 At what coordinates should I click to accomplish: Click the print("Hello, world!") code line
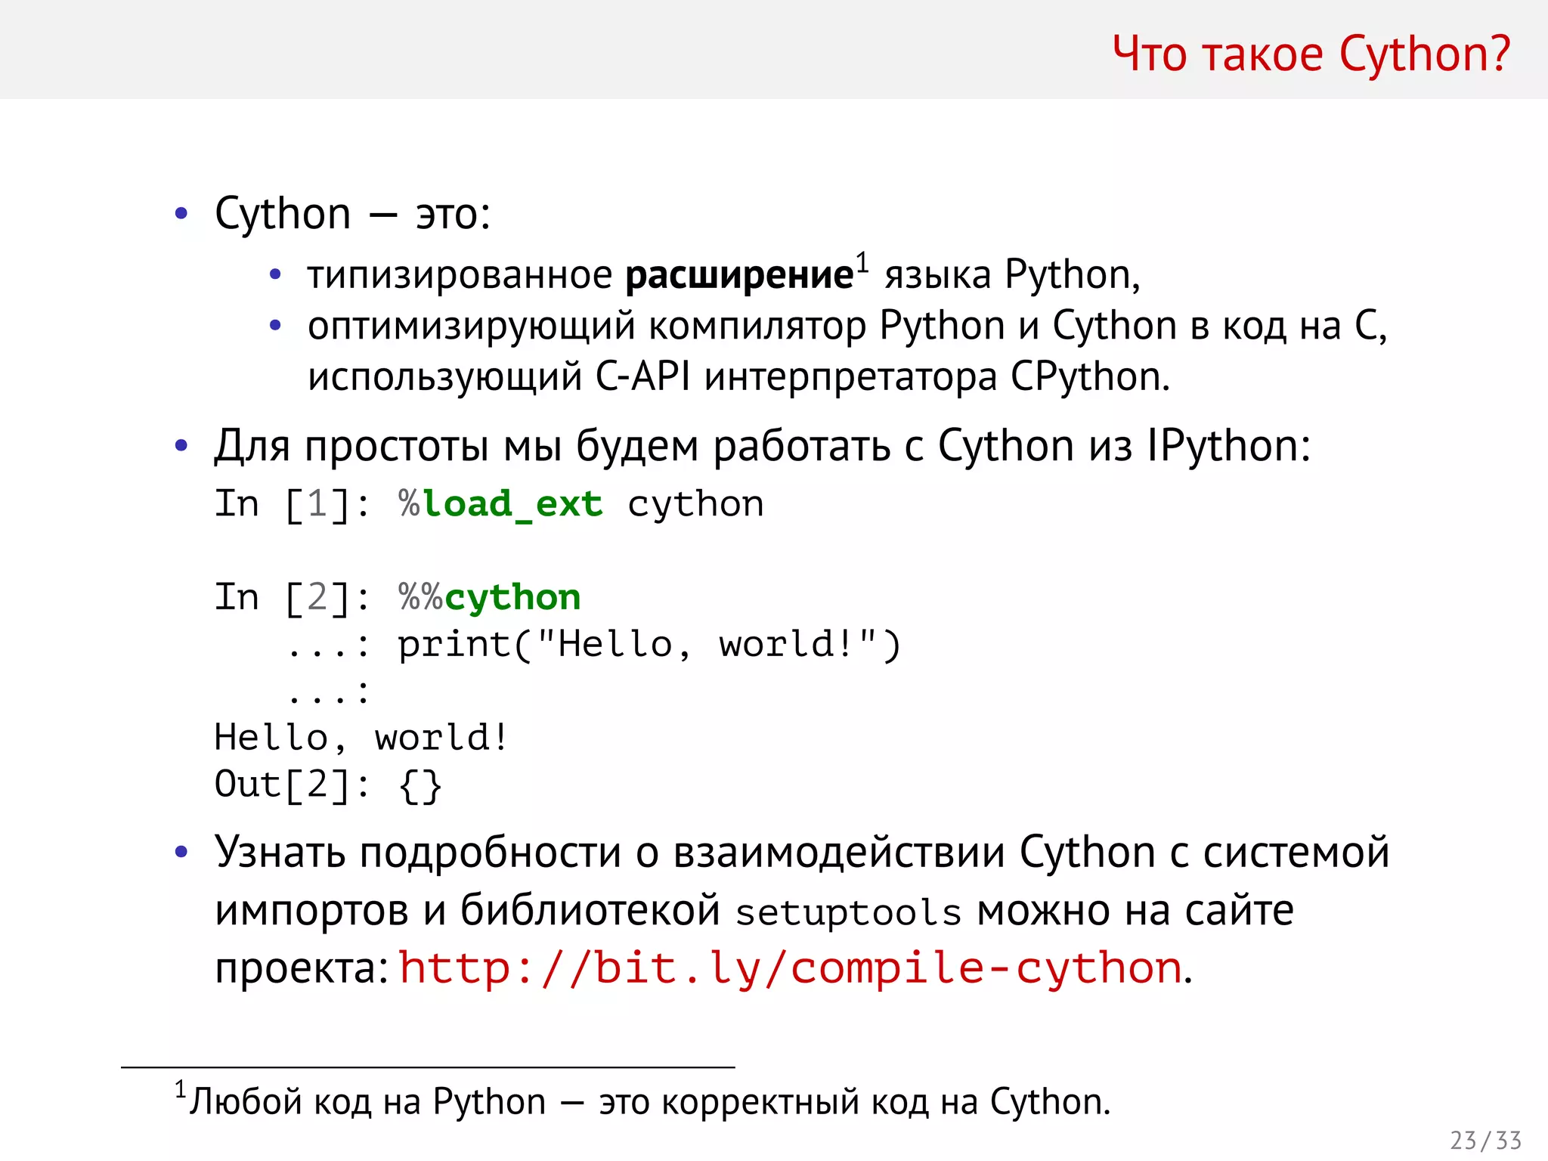(x=649, y=645)
